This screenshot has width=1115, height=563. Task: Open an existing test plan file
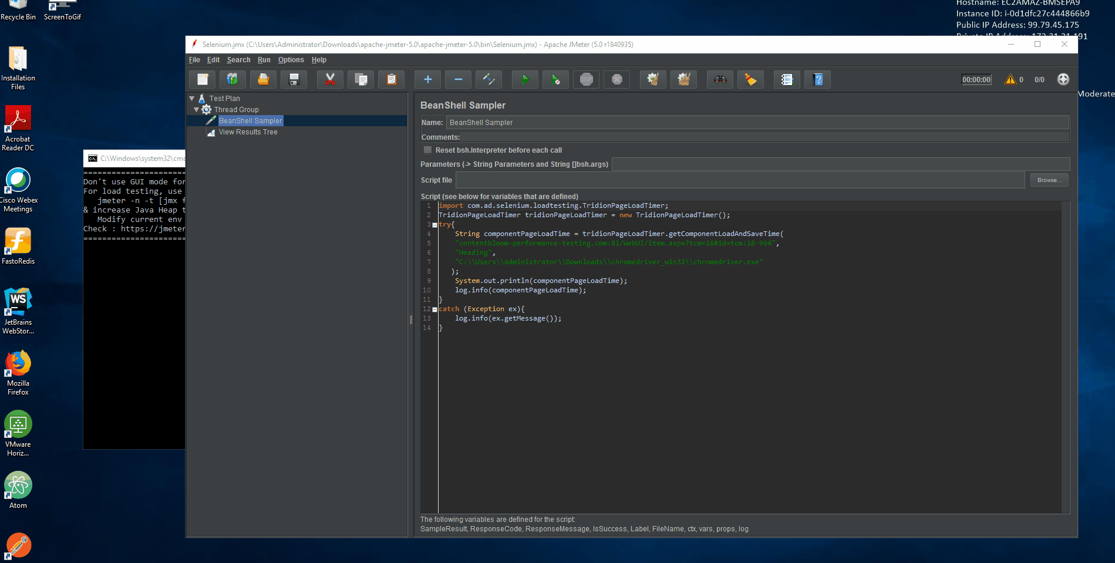(263, 79)
